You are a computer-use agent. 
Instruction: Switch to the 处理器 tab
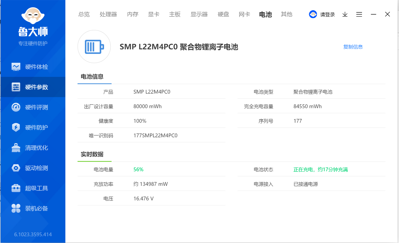(108, 14)
